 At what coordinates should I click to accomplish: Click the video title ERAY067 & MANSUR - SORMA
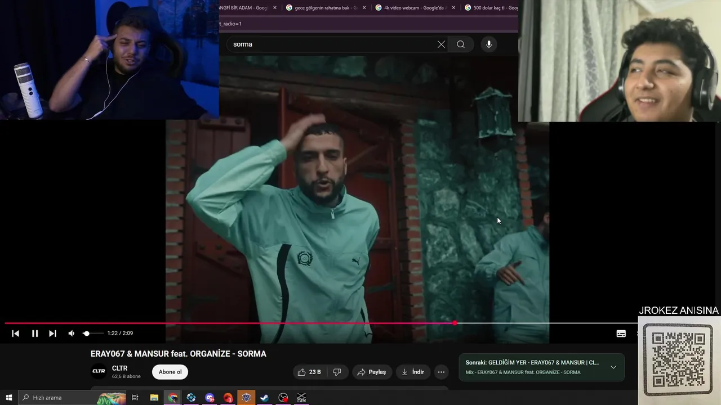point(179,354)
